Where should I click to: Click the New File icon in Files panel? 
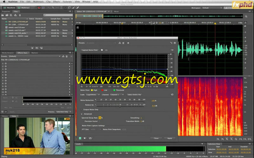coord(11,15)
